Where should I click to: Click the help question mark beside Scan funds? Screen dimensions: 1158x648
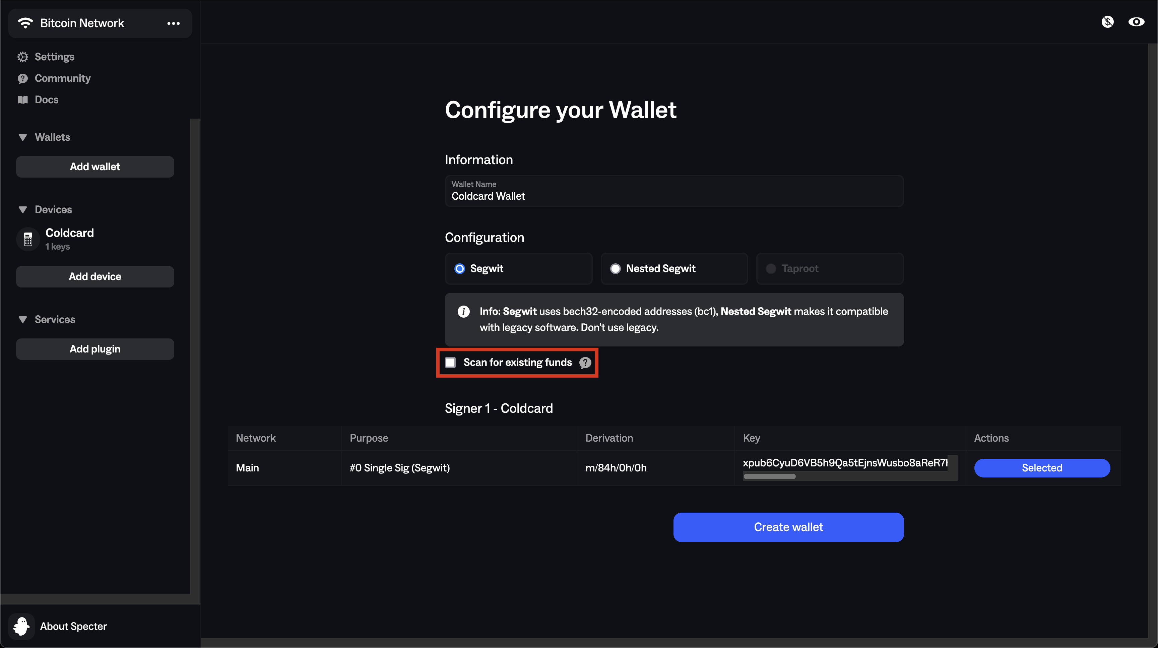pos(585,363)
